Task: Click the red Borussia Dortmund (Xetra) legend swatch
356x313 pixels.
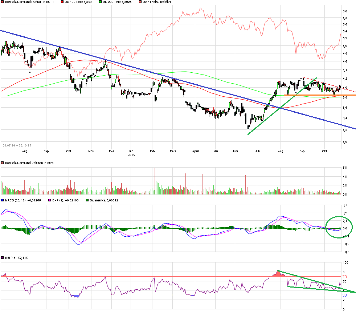Action: tap(2, 2)
